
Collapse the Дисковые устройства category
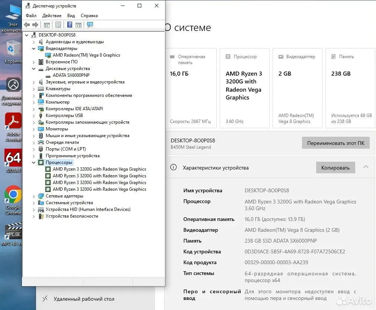pos(34,69)
